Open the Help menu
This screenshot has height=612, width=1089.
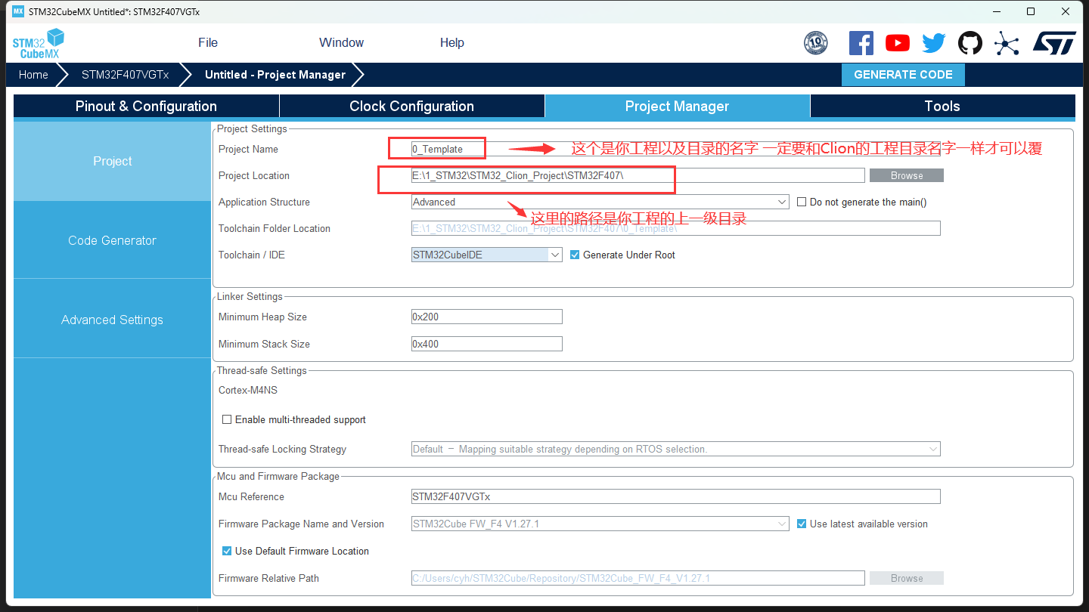pos(451,43)
